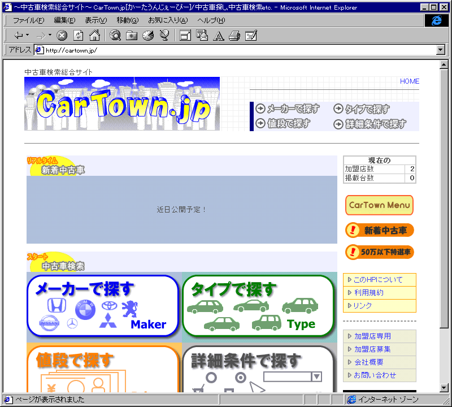Click the 掲載台数 table cell
Screen dimensions: 452x407
point(374,178)
